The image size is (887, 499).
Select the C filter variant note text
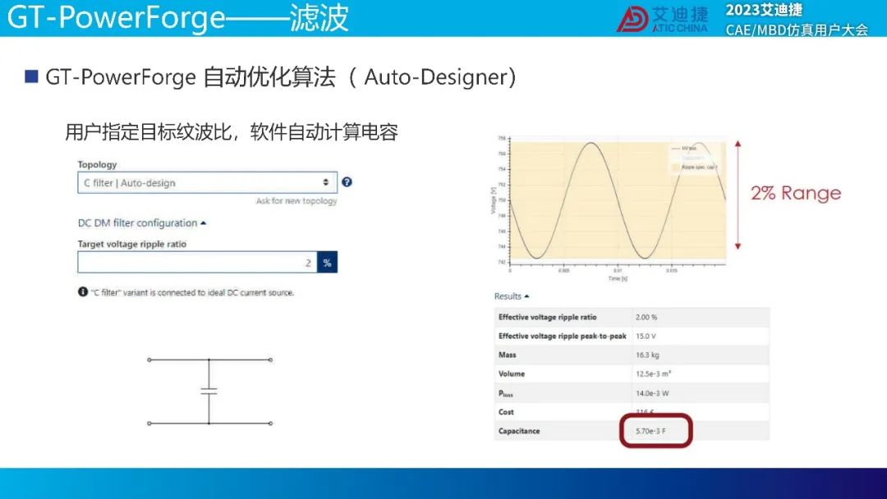point(192,292)
